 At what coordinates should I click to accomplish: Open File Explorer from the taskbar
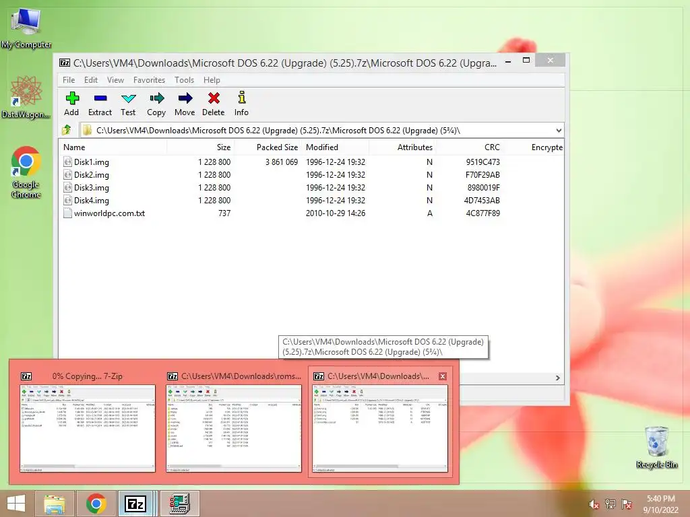55,504
